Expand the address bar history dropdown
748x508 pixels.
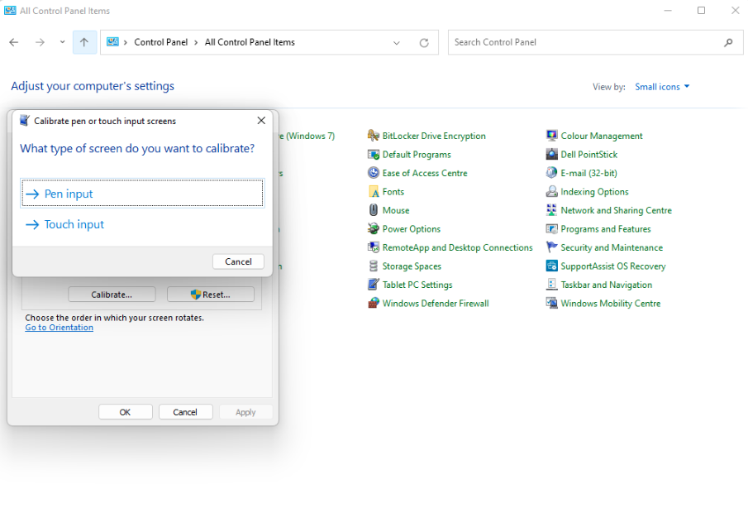[x=397, y=42]
